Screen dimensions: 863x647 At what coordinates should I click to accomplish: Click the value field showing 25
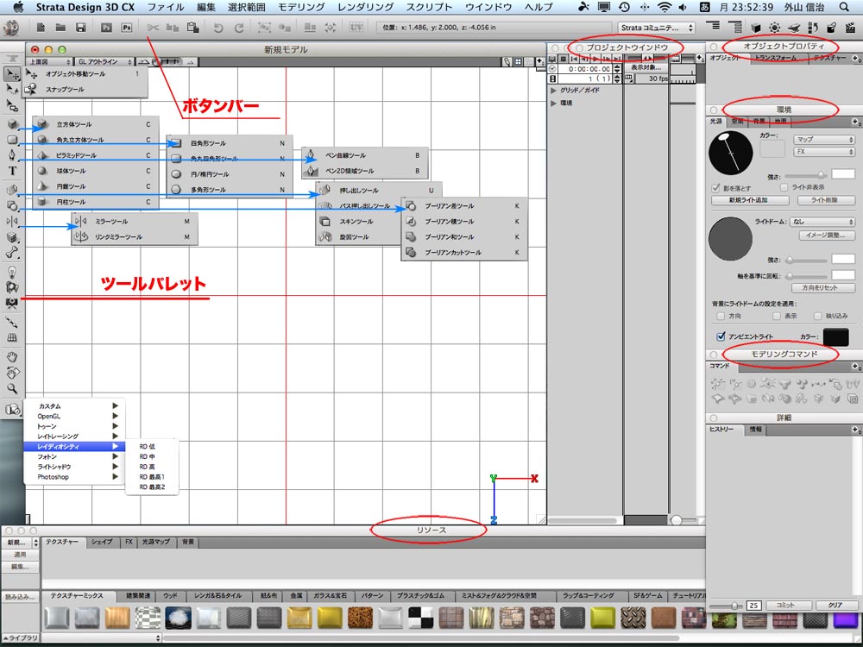pyautogui.click(x=753, y=606)
